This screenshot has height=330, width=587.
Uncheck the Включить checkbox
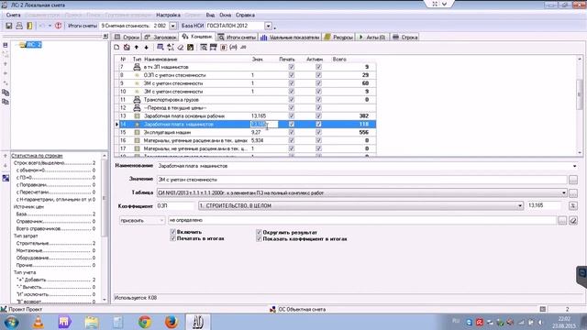(x=172, y=232)
